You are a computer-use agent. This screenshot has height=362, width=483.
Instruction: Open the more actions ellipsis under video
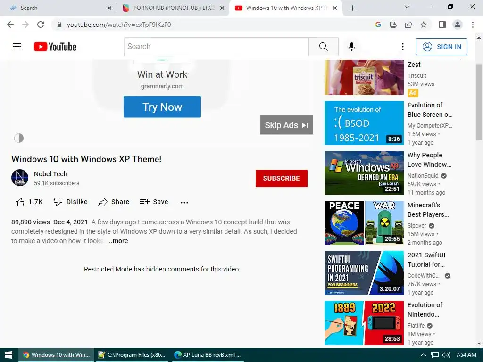(184, 202)
